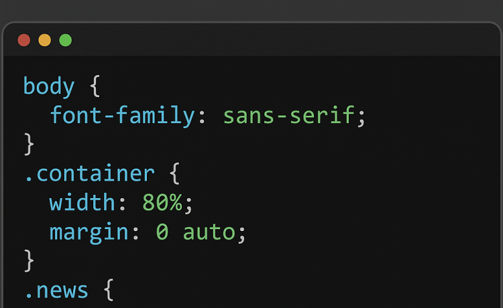Click the font-family property name
Viewport: 503px width, 308px height.
[123, 115]
